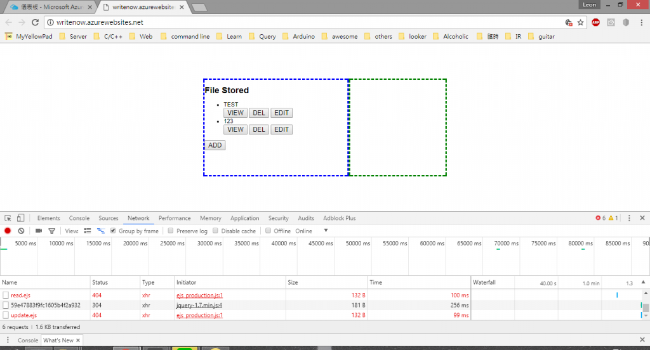The width and height of the screenshot is (650, 350).
Task: Sort requests by Size column header
Action: [327, 283]
